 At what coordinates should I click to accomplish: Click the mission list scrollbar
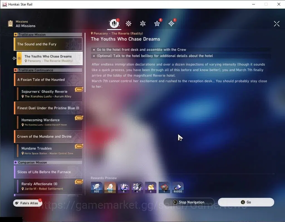tap(85, 62)
